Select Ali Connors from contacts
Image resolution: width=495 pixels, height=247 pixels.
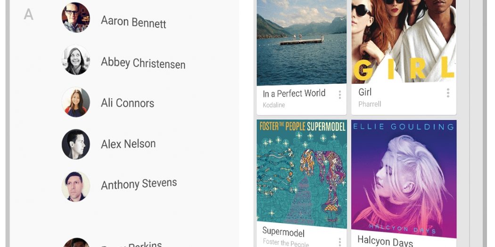coord(128,103)
